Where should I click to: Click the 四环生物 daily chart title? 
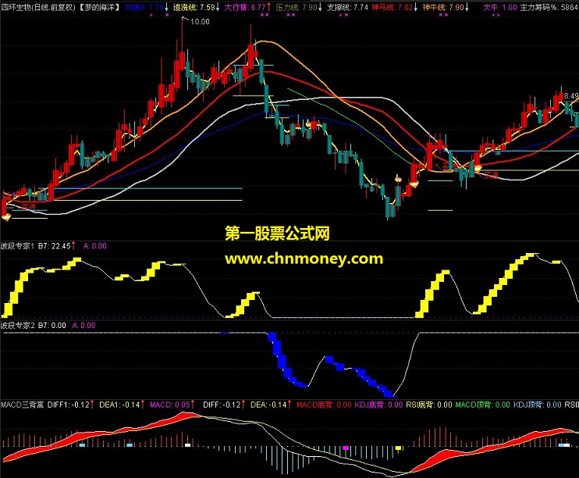[x=37, y=7]
